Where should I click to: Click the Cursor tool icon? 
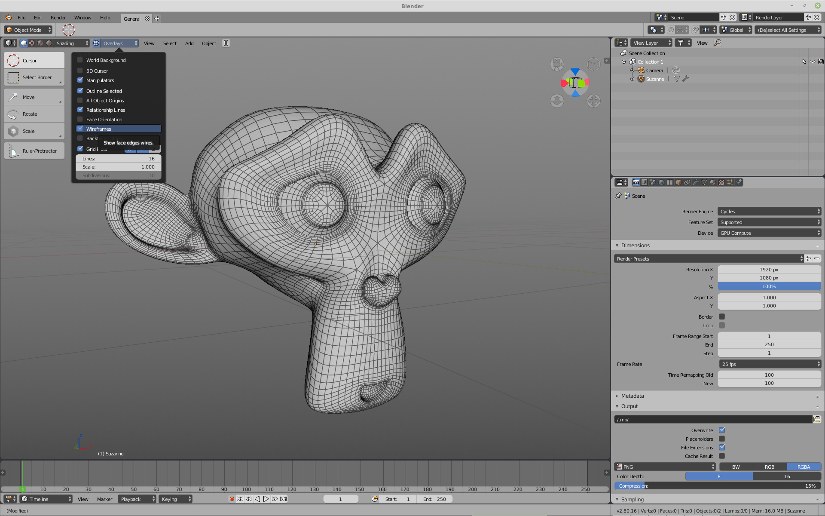tap(13, 60)
